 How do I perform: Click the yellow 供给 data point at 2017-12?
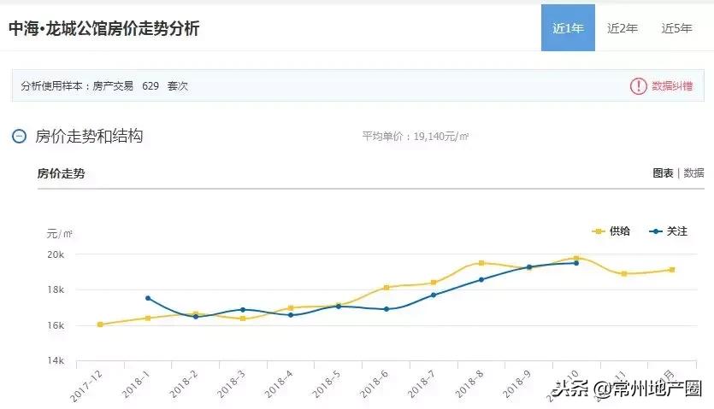point(100,324)
